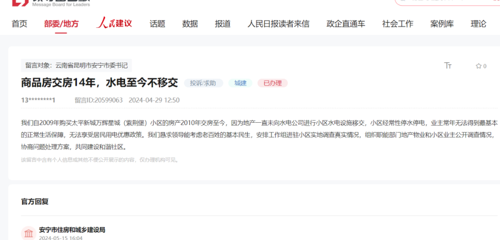500x240 pixels.
Task: Select the 部委/地方 navigation tab
Action: click(61, 24)
